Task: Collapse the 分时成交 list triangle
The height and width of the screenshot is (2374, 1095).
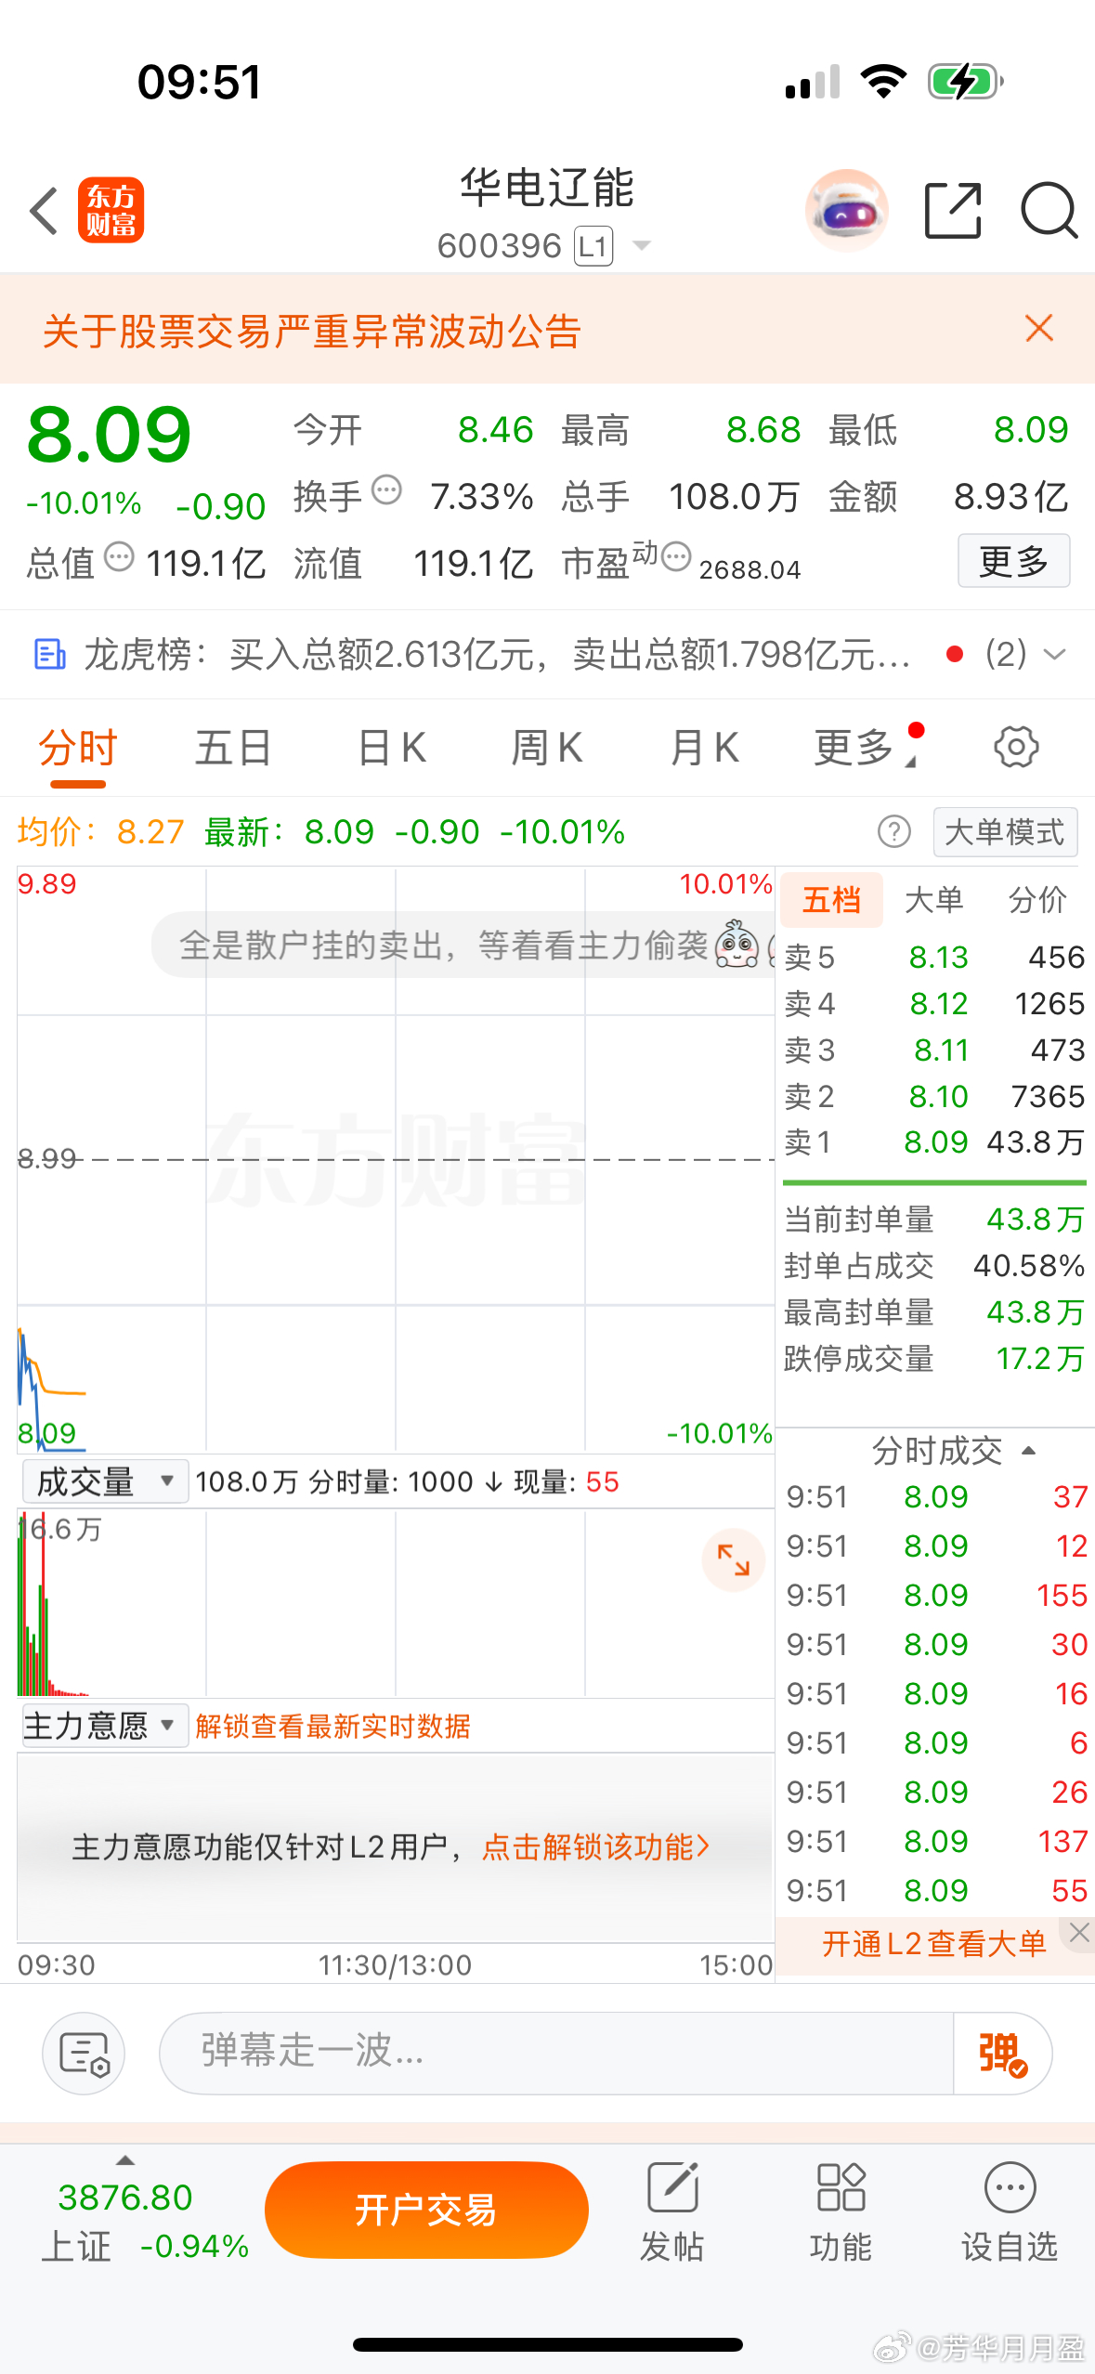Action: pyautogui.click(x=1028, y=1451)
